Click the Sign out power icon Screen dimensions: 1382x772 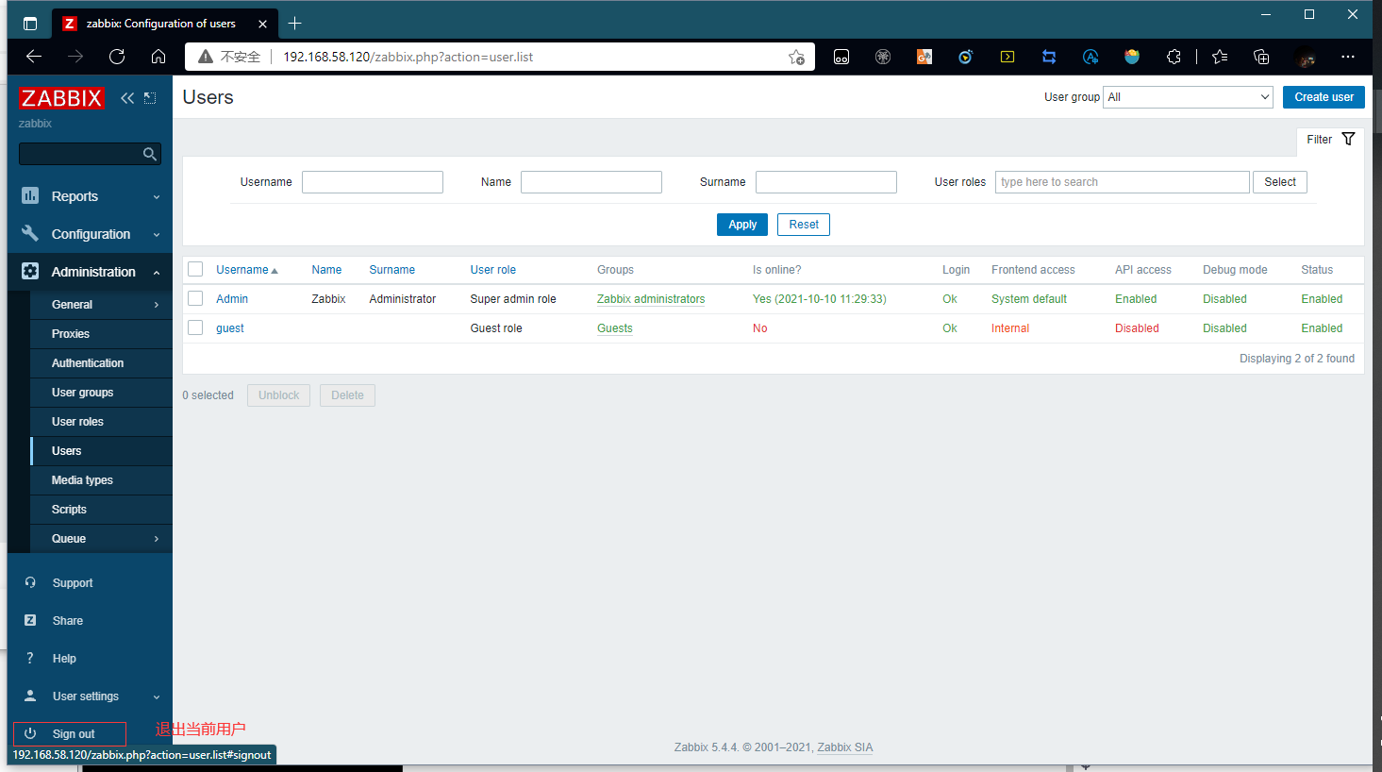pyautogui.click(x=30, y=733)
